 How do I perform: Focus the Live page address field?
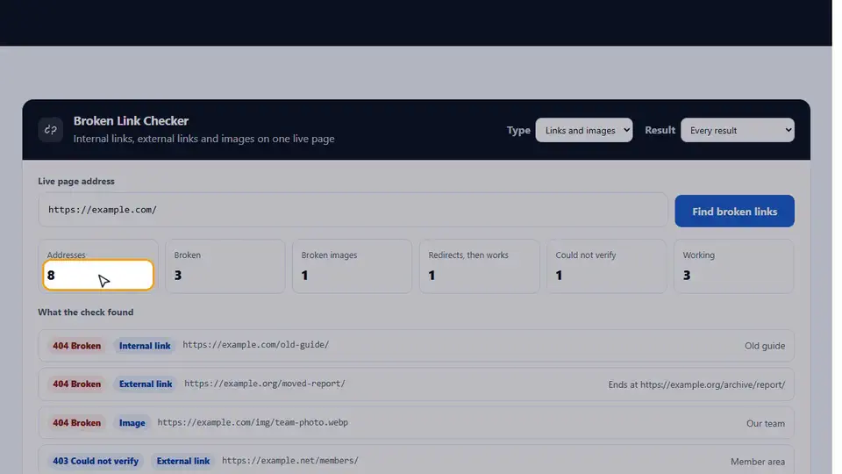(x=353, y=210)
